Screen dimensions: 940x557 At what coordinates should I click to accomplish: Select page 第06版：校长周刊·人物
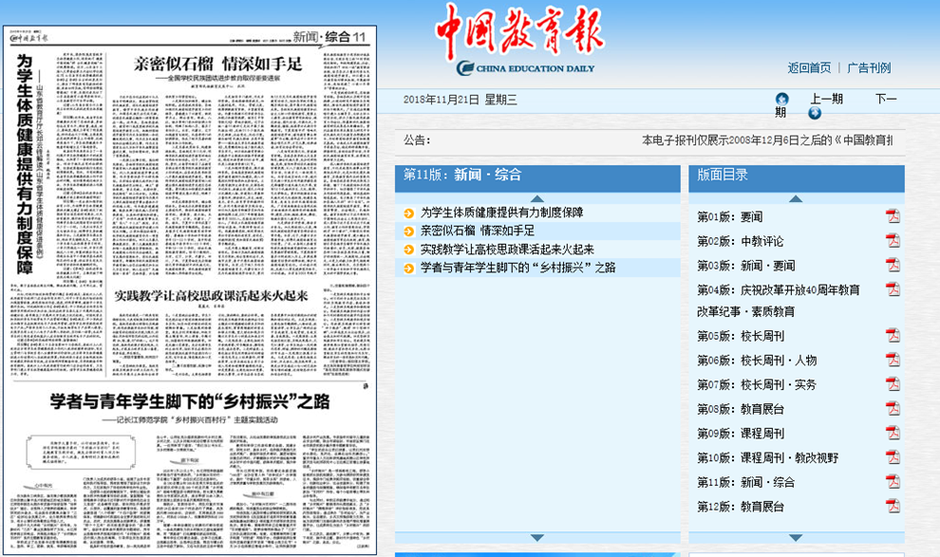[757, 361]
